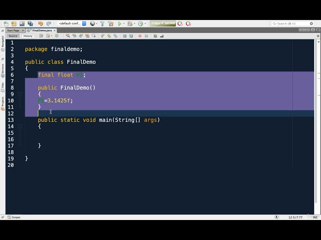This screenshot has width=321, height=240.
Task: Close the Start Page tab
Action: point(23,30)
